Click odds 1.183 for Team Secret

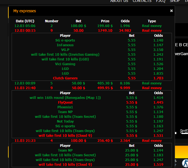(158, 155)
